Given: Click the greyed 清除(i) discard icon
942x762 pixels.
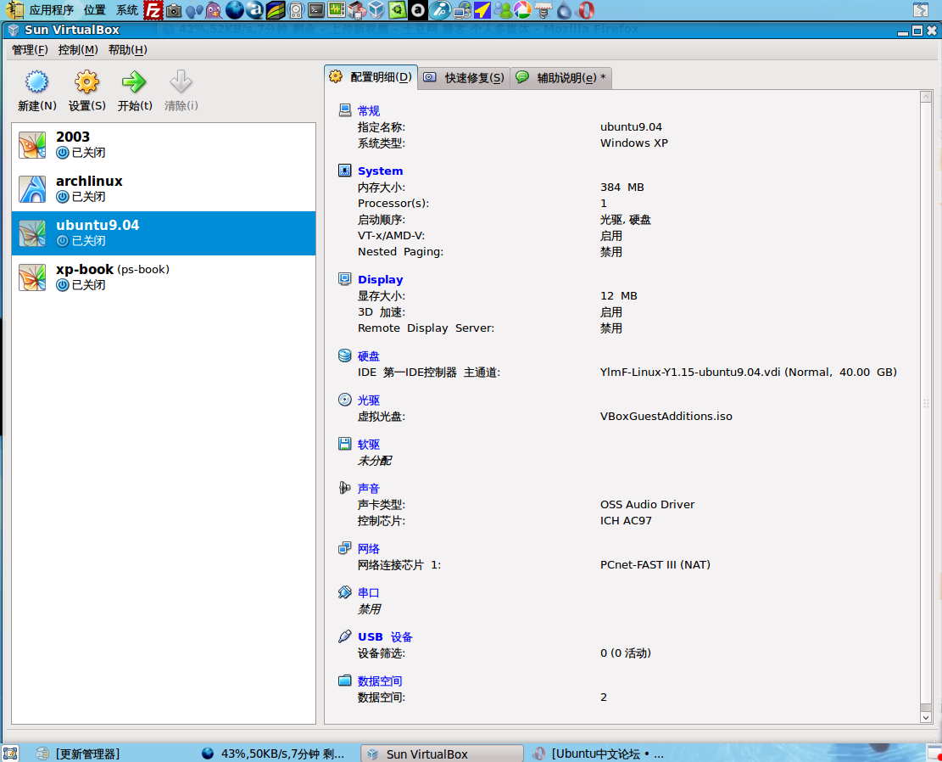Looking at the screenshot, I should (x=181, y=81).
